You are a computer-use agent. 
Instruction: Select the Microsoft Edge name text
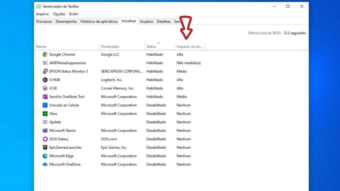coord(61,156)
